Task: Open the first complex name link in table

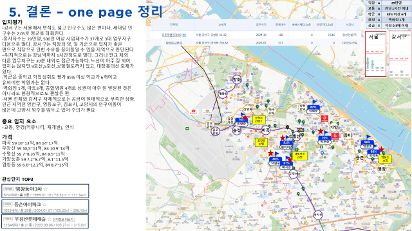Action: click(172, 35)
